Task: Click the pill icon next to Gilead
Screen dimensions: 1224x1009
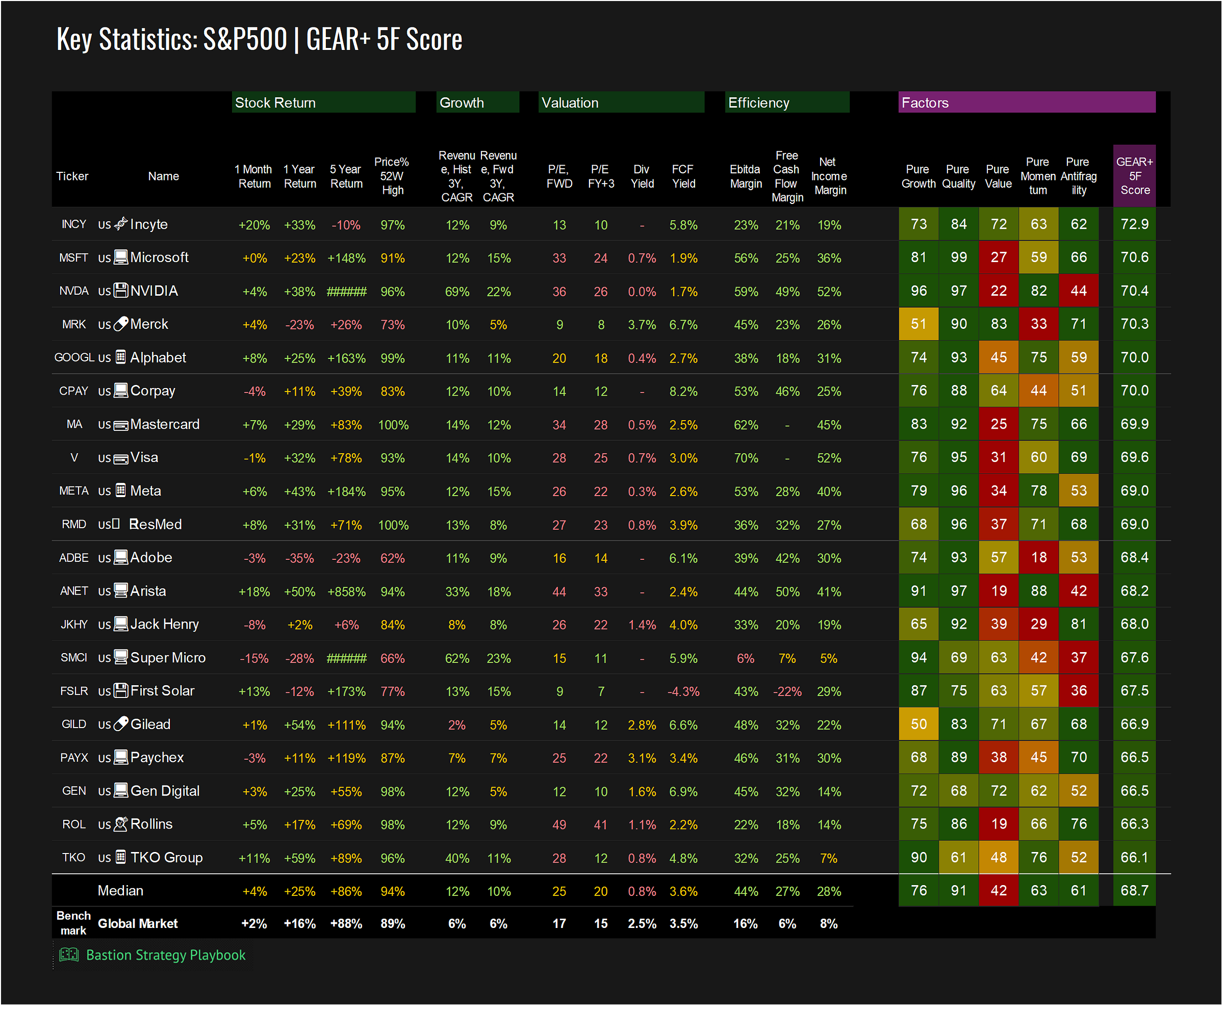Action: click(120, 723)
